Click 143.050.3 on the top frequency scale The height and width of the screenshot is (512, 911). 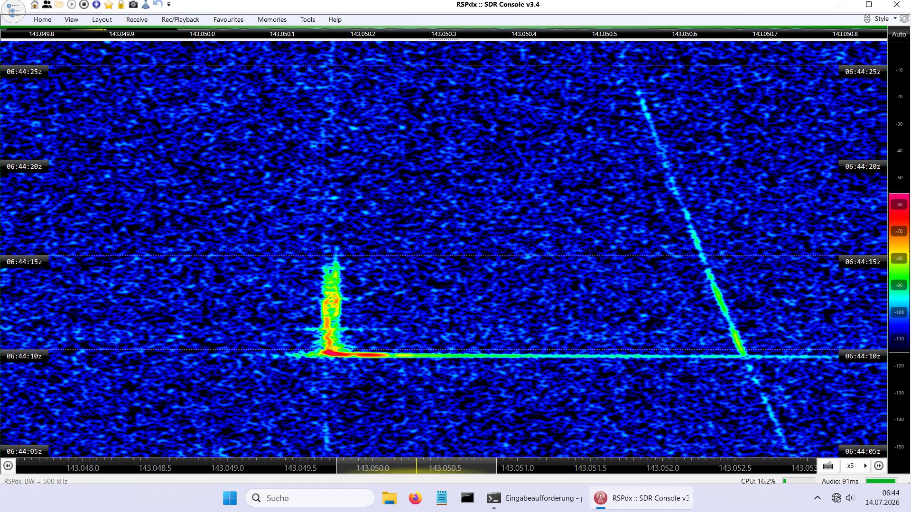coord(443,34)
